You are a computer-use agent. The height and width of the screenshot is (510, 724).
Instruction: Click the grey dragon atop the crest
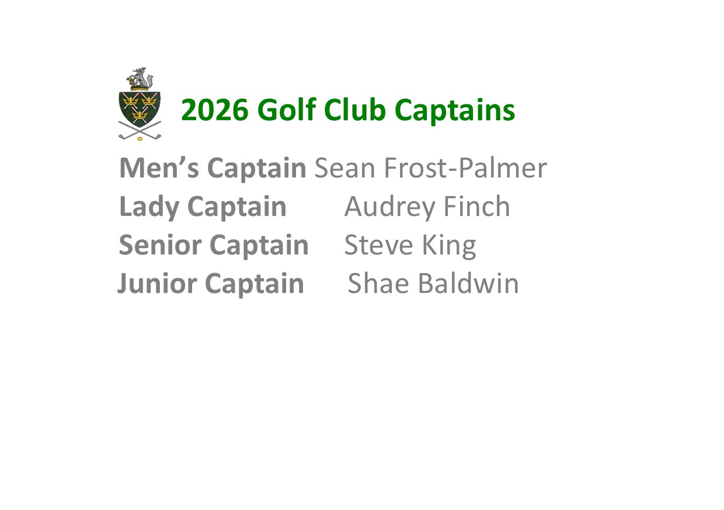[140, 78]
